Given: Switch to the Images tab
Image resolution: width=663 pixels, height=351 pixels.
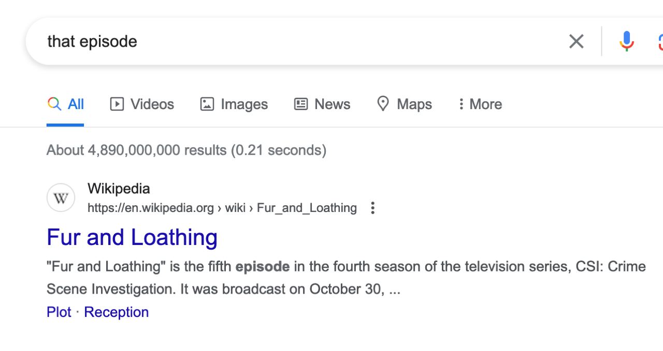Looking at the screenshot, I should (x=234, y=104).
